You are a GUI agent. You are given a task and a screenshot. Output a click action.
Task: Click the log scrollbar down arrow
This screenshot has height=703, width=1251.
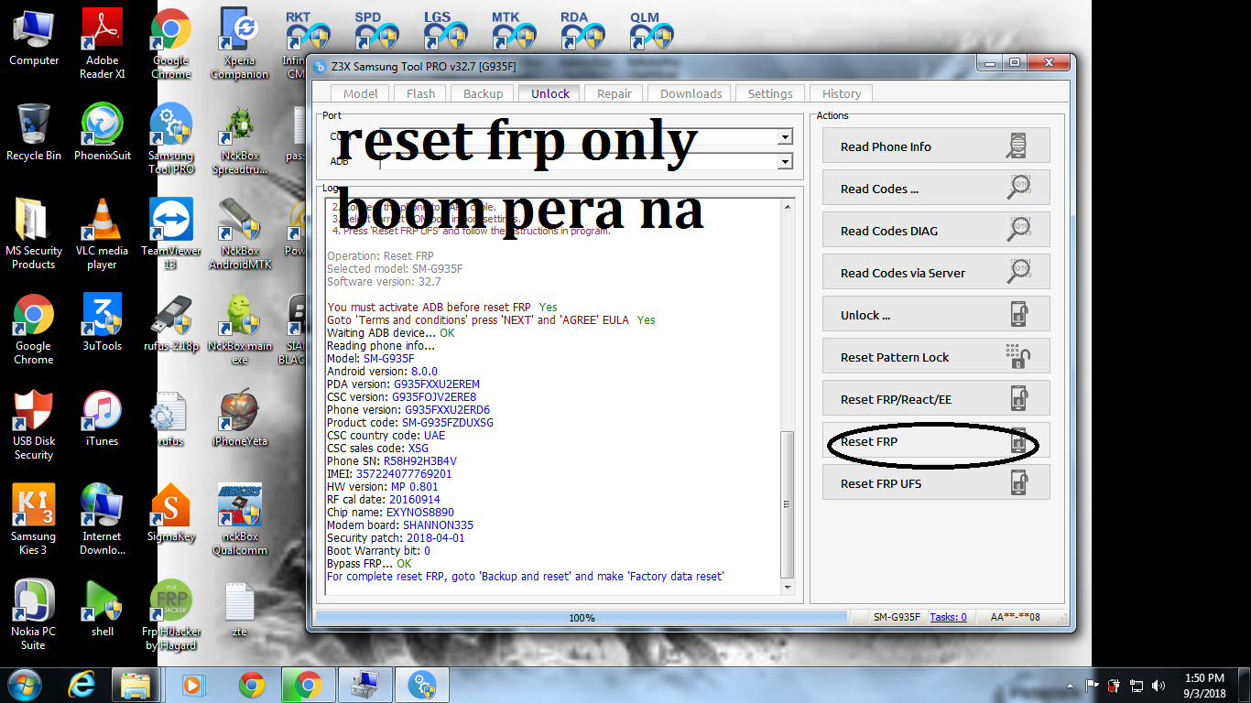(788, 587)
